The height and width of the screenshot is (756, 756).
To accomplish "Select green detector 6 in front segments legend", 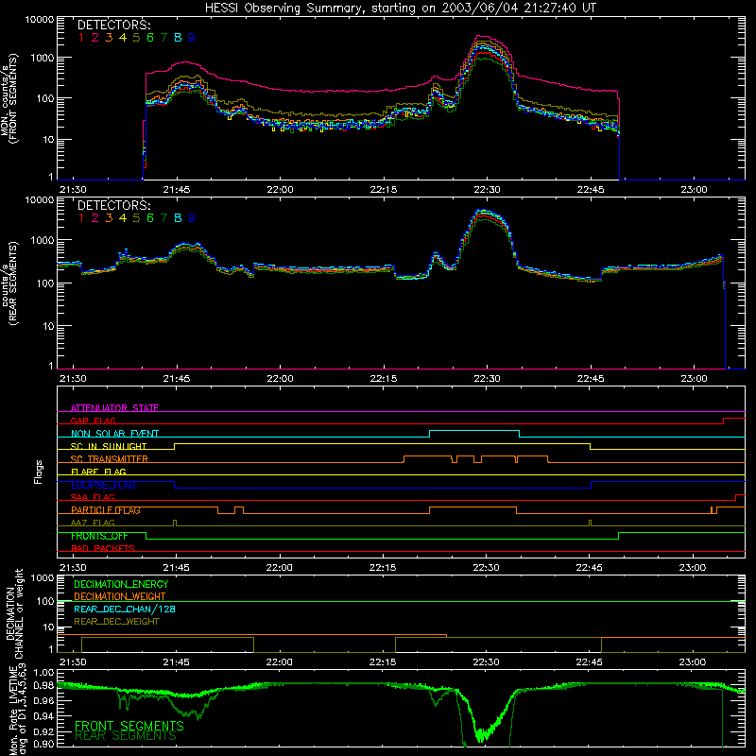I will tap(150, 38).
